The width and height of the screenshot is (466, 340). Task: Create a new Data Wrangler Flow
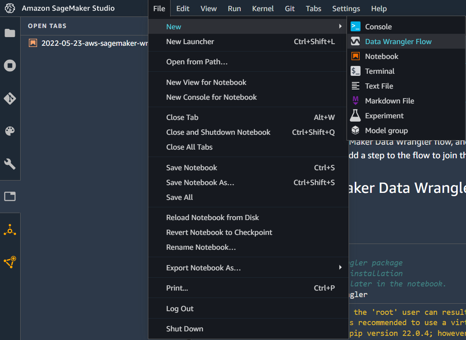click(x=406, y=41)
